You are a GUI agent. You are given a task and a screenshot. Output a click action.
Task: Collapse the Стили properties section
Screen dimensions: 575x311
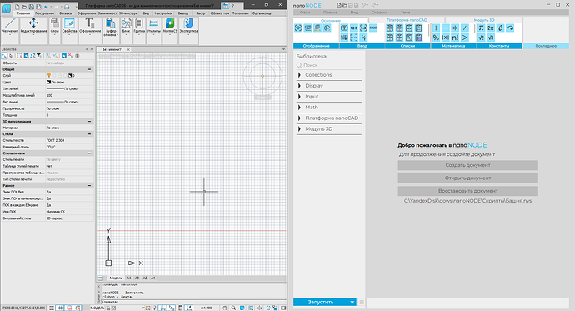coord(89,134)
